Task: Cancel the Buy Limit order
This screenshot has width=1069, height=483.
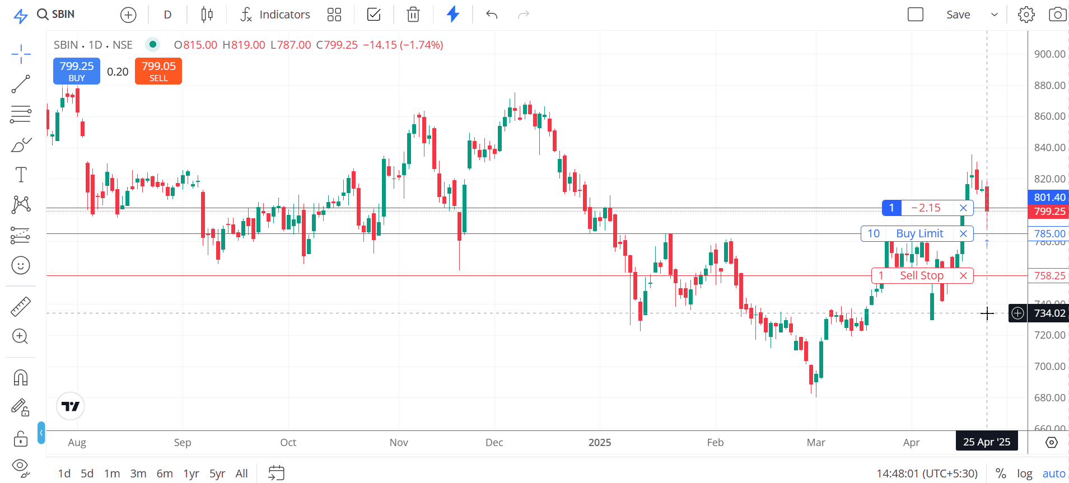Action: tap(963, 234)
